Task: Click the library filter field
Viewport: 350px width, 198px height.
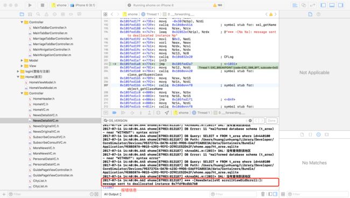Action: 318,194
